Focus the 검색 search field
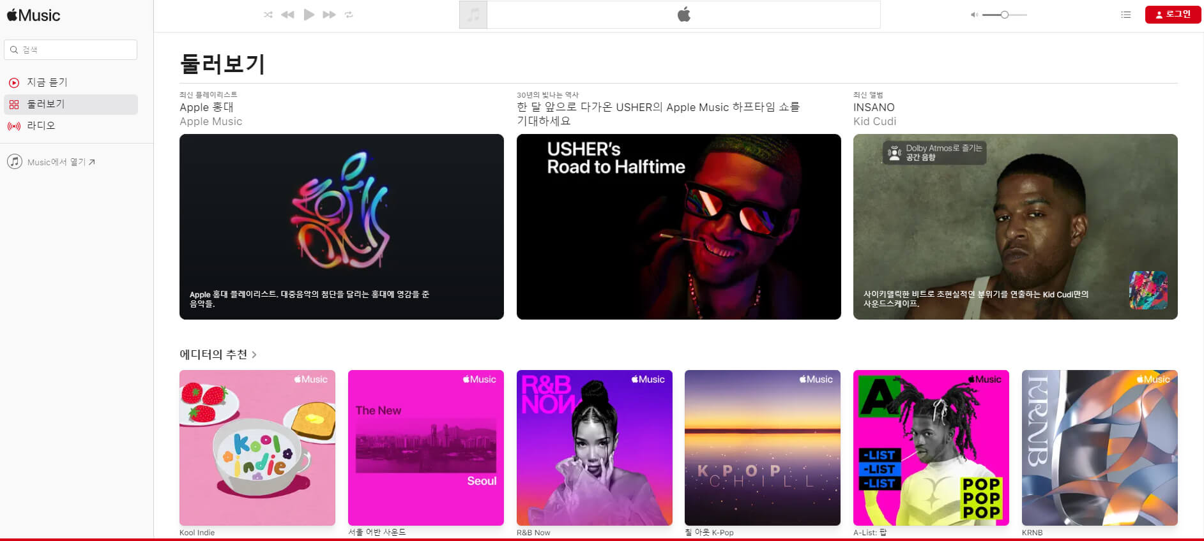 click(71, 50)
